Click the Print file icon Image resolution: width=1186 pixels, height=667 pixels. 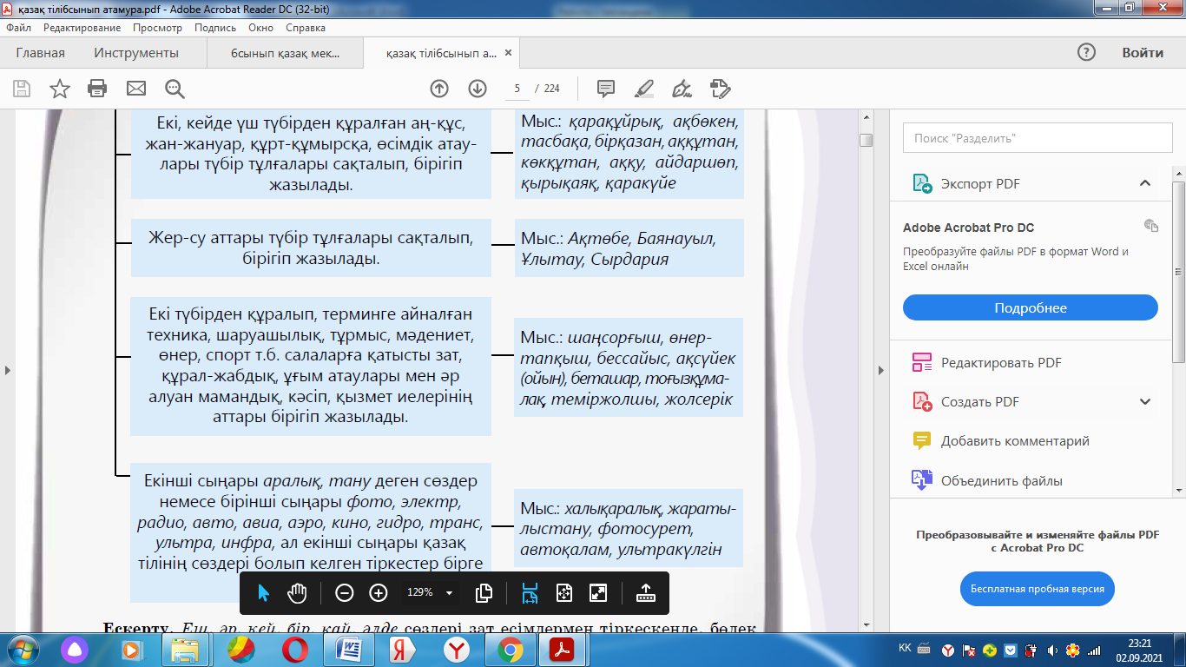click(x=97, y=89)
